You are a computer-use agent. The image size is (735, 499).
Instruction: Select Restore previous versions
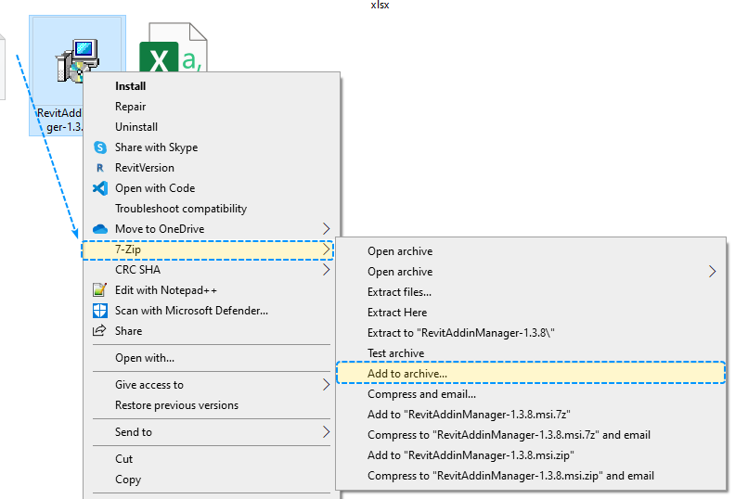pos(212,405)
